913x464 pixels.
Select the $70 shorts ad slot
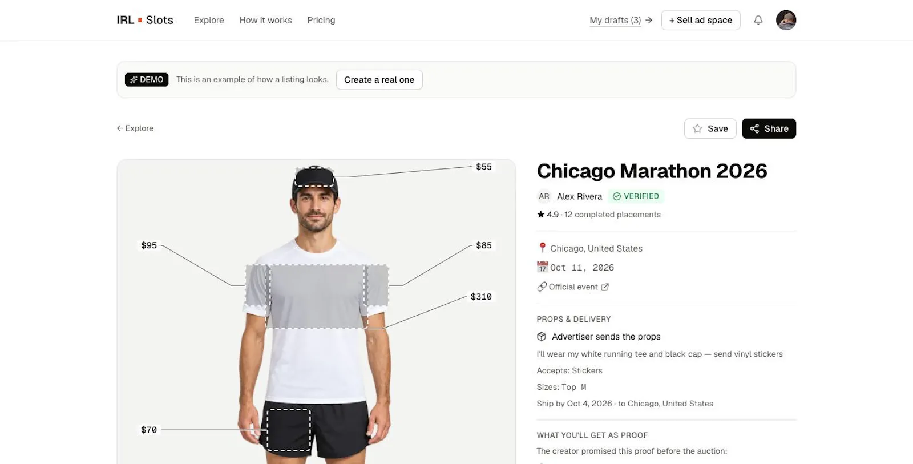click(289, 430)
